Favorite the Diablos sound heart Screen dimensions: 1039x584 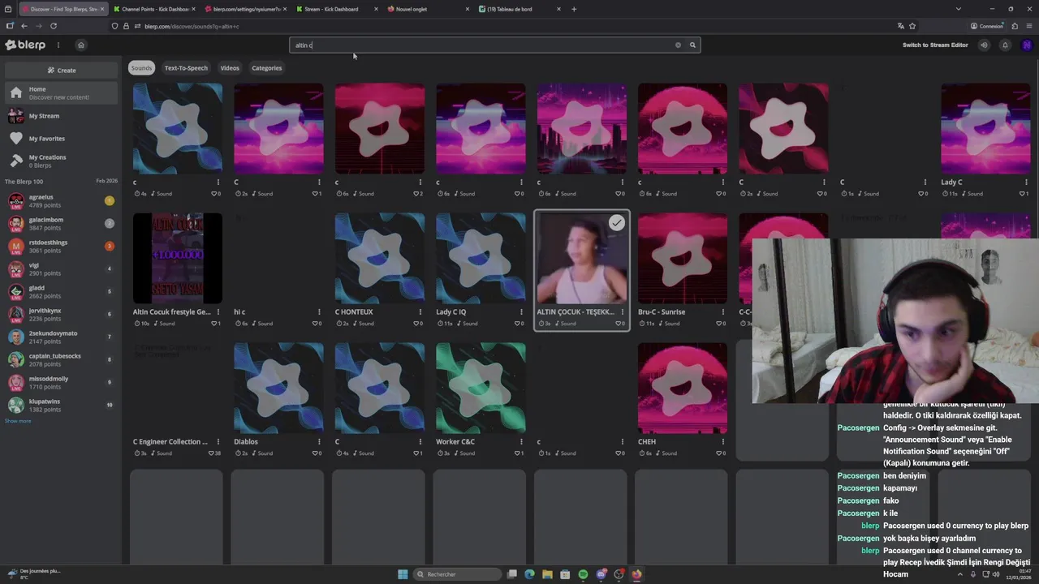pos(315,453)
